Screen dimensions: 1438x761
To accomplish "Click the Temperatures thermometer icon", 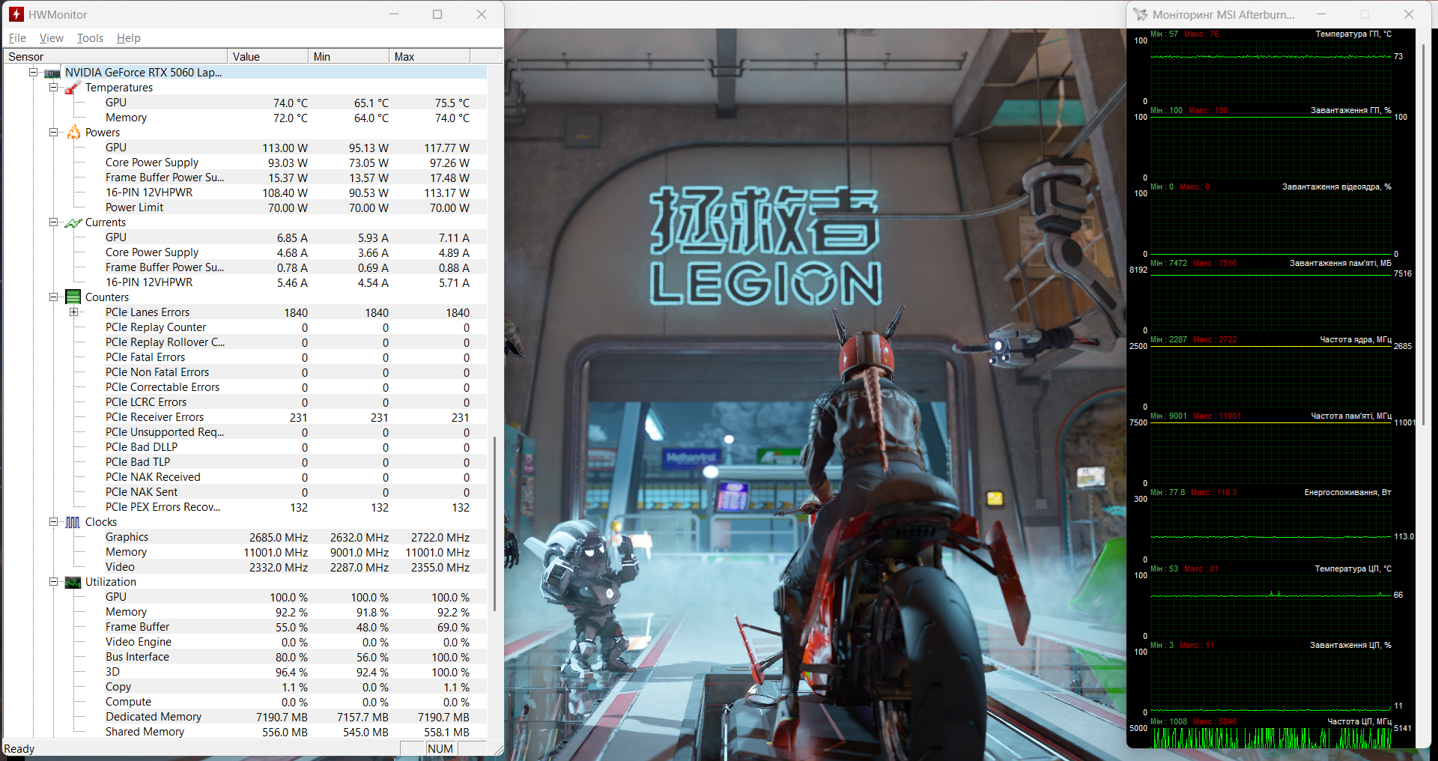I will pos(73,88).
